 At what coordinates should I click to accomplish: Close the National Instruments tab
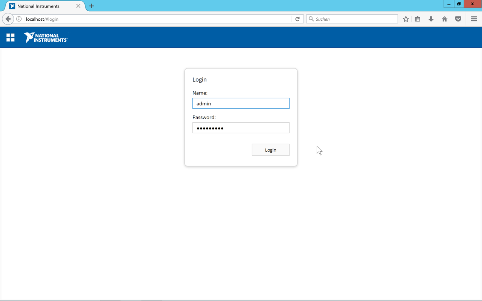click(78, 6)
